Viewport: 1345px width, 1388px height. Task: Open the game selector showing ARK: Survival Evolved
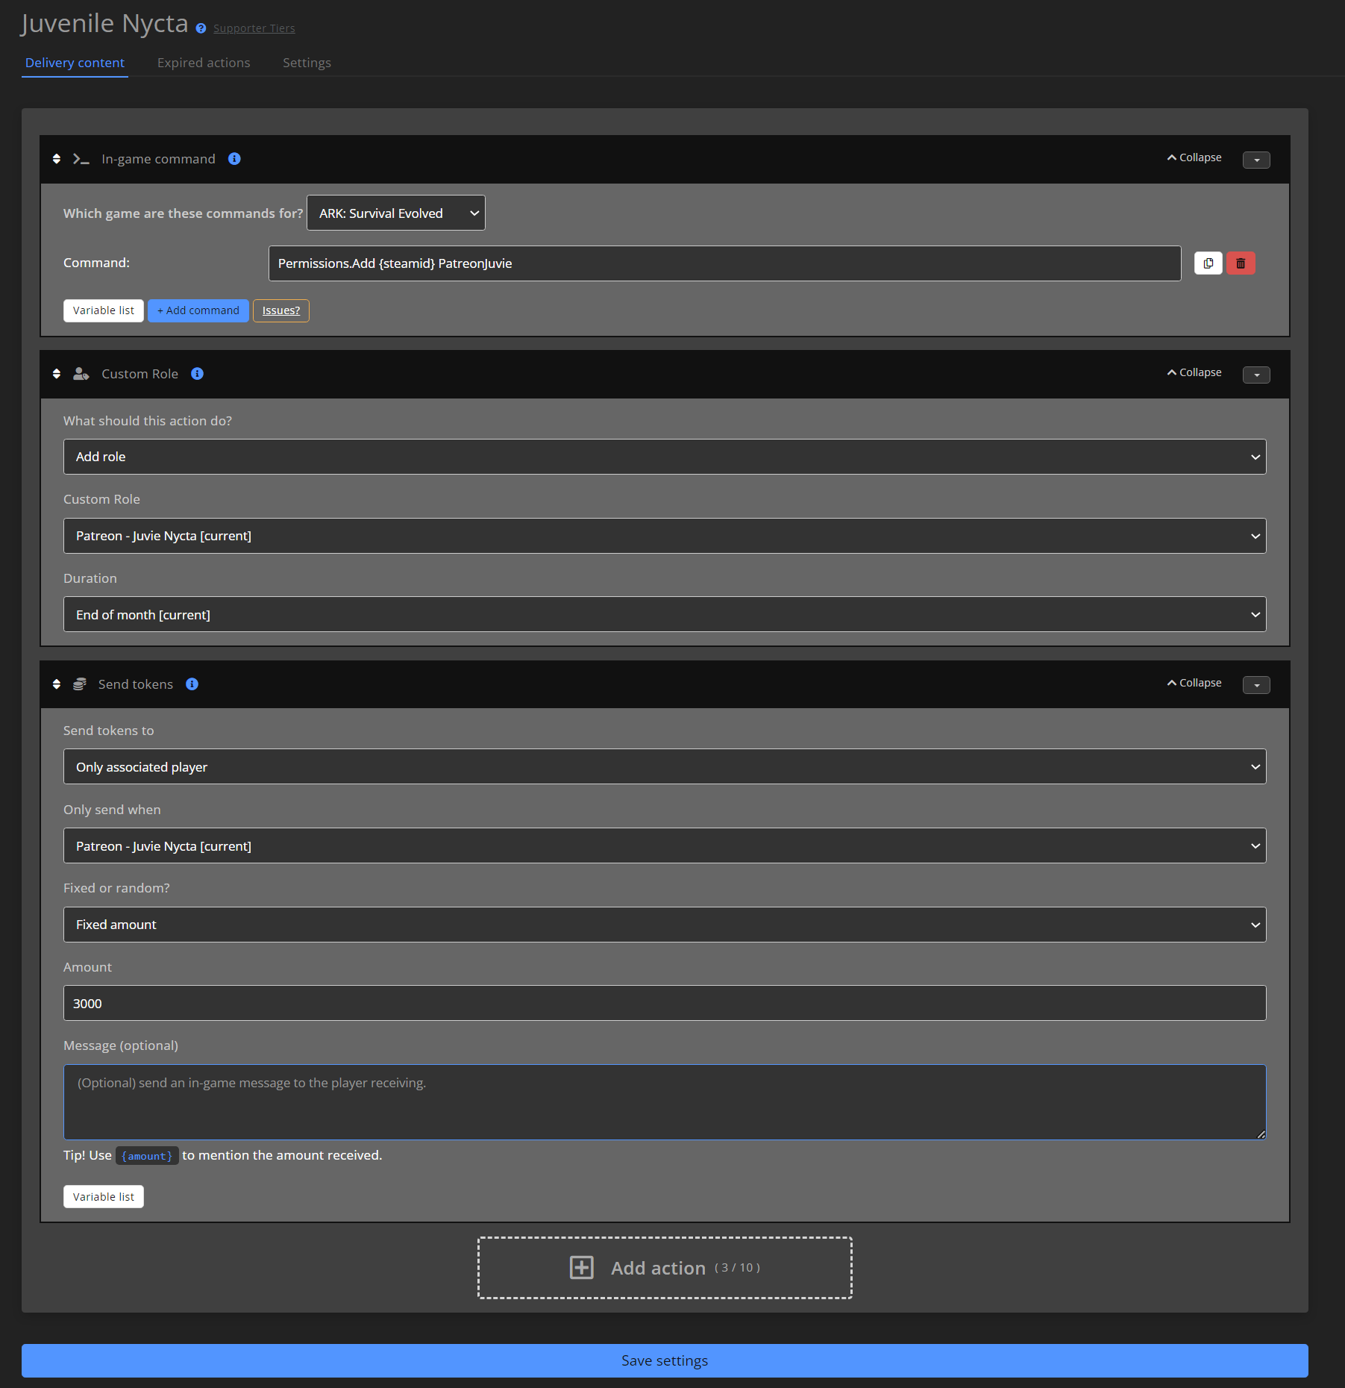395,213
